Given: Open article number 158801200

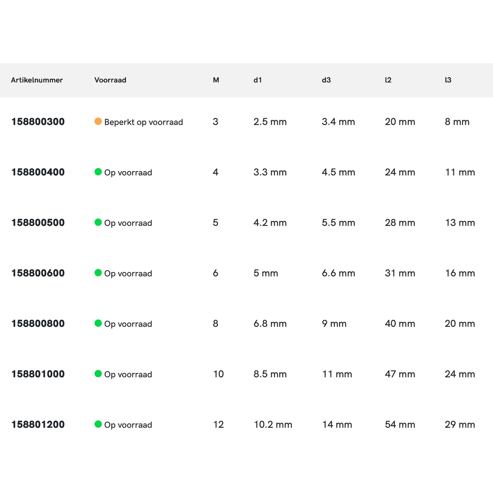Looking at the screenshot, I should (38, 424).
